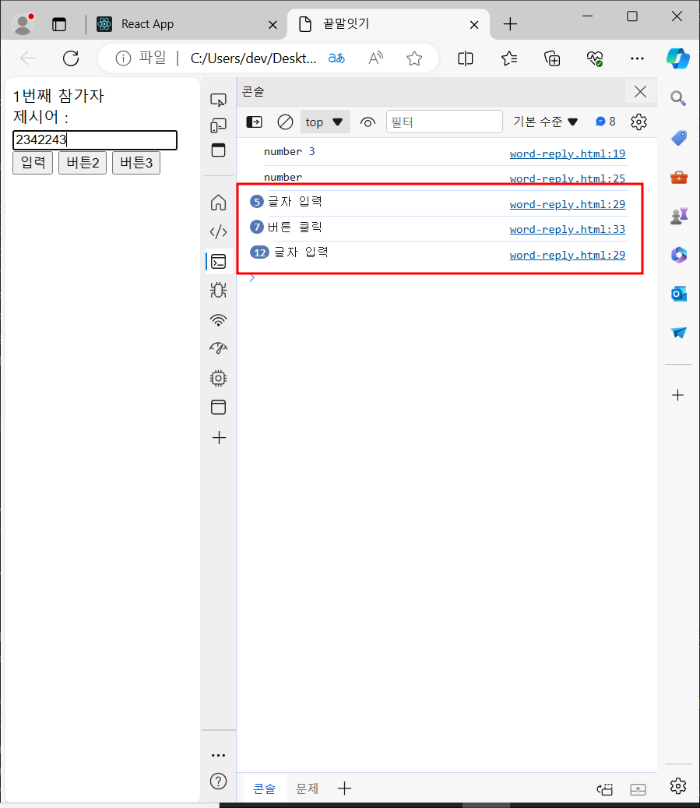This screenshot has width=700, height=808.
Task: Click the refresh page button
Action: (x=71, y=58)
